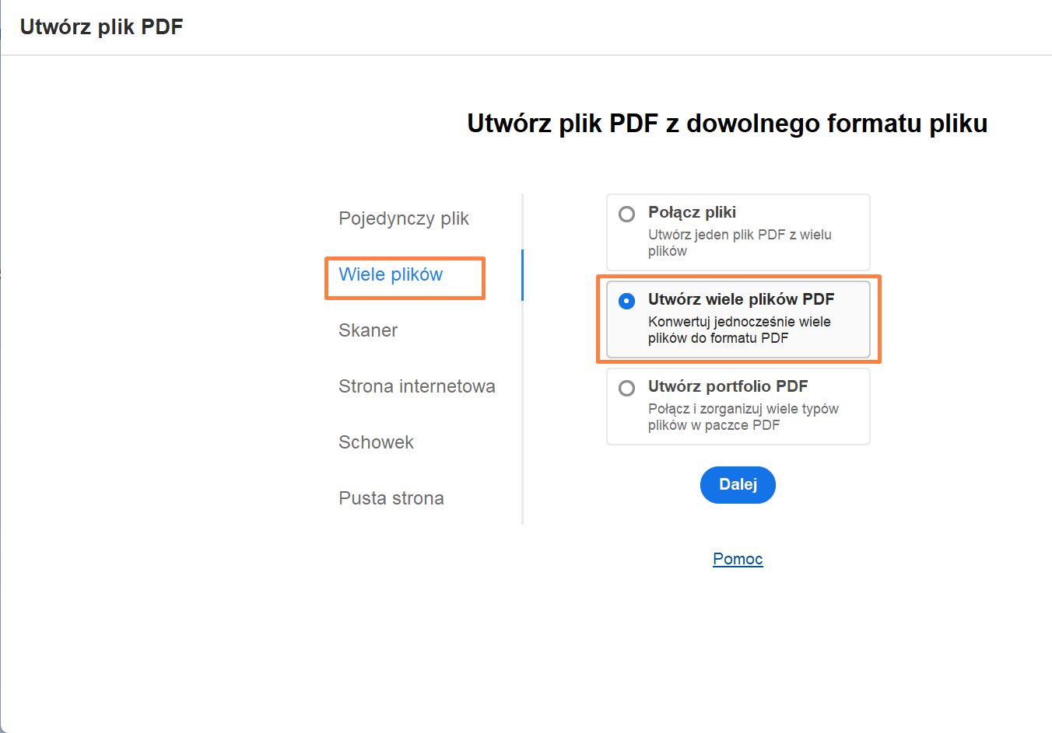Image resolution: width=1052 pixels, height=733 pixels.
Task: Switch to the "Pojedynczy plik" tab
Action: click(x=403, y=218)
